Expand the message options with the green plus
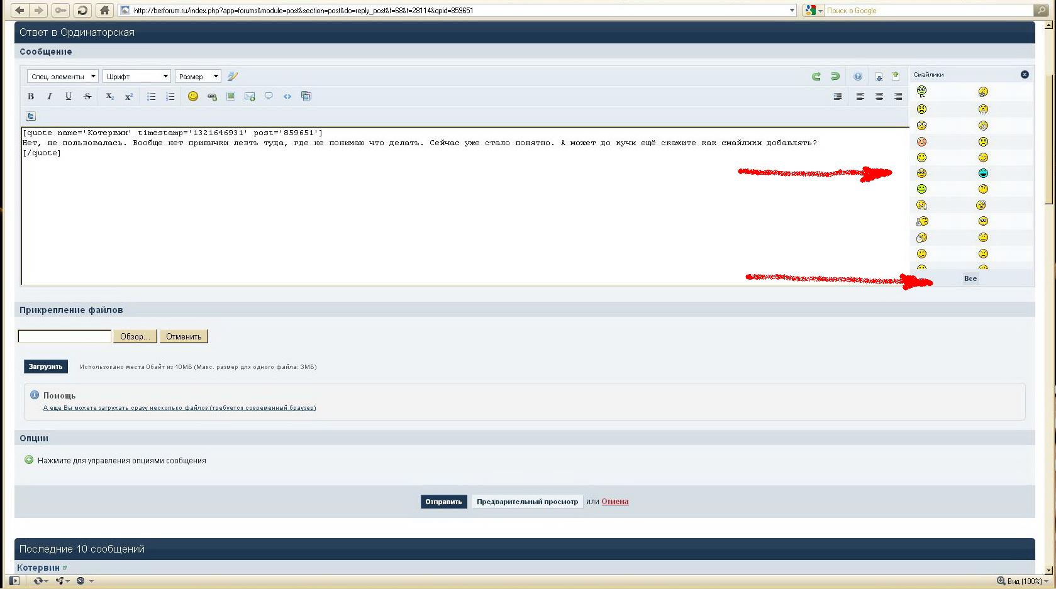Image resolution: width=1056 pixels, height=589 pixels. (29, 460)
